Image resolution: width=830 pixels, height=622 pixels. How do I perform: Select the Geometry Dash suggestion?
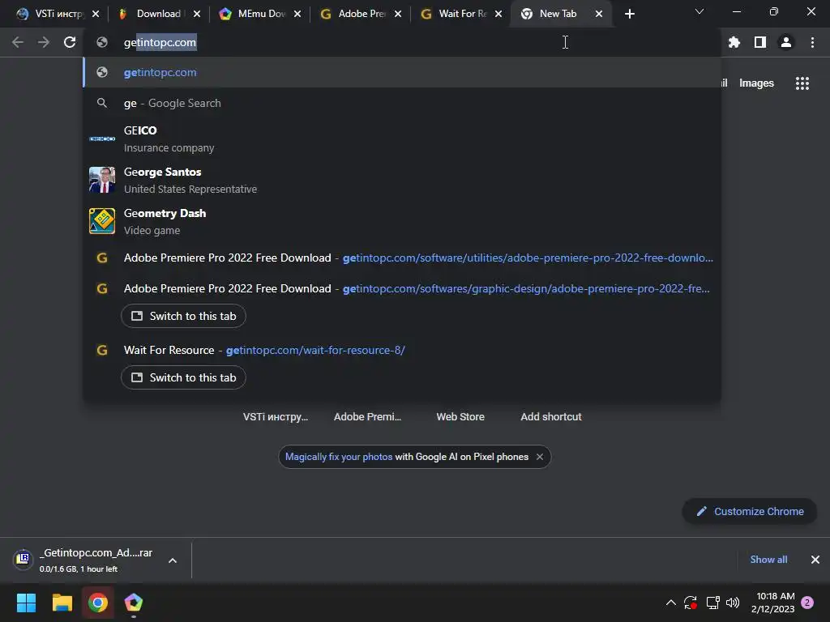402,221
